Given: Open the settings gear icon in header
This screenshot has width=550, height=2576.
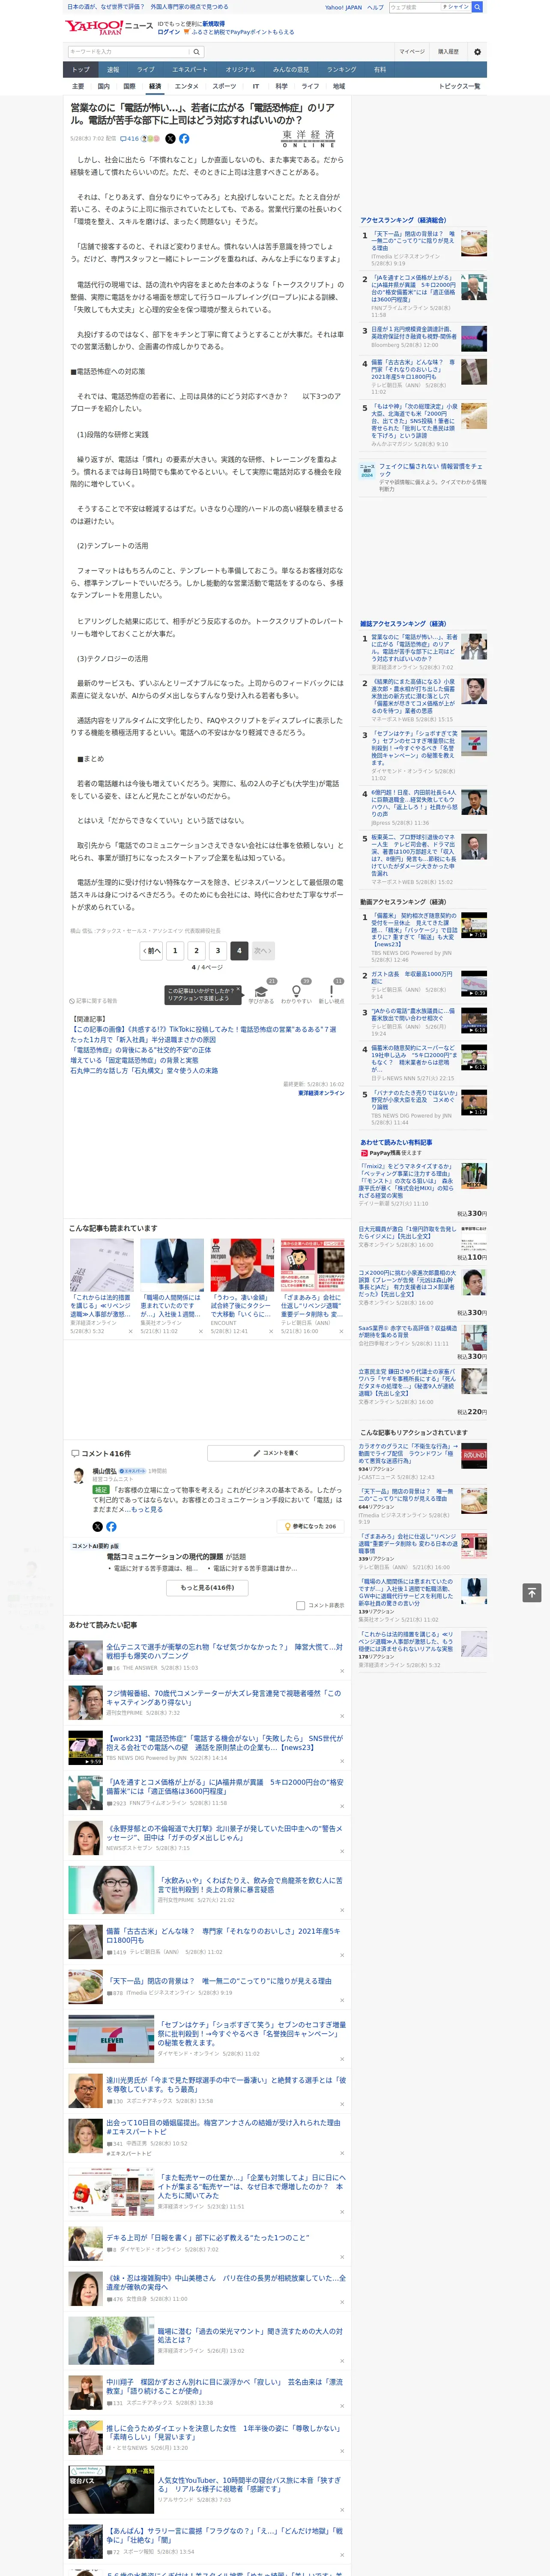Looking at the screenshot, I should click(476, 52).
